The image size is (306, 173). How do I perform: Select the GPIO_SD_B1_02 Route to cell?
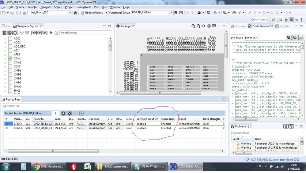tap(43, 124)
